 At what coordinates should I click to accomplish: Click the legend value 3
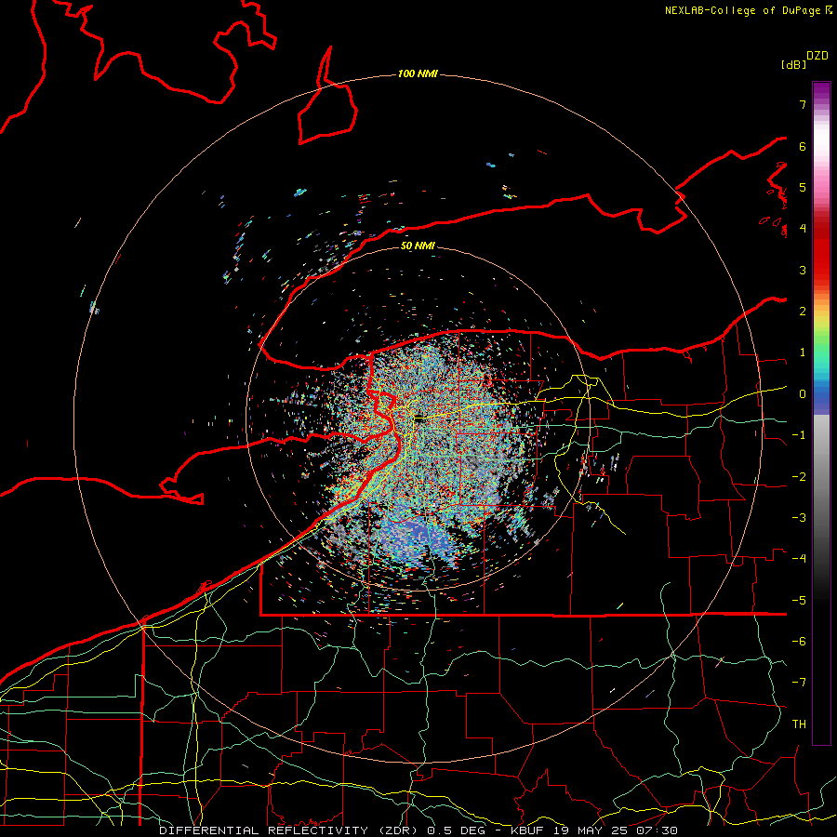[803, 270]
